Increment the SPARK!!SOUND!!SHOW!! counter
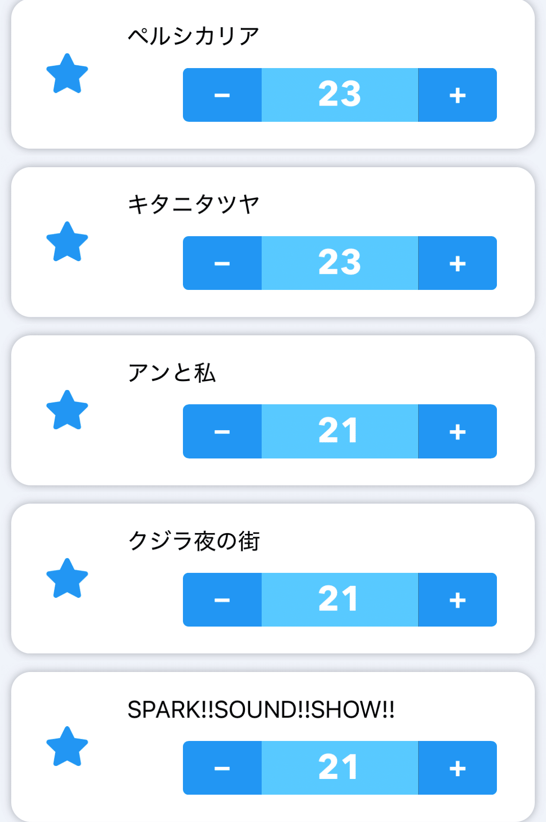Image resolution: width=546 pixels, height=822 pixels. (x=457, y=768)
